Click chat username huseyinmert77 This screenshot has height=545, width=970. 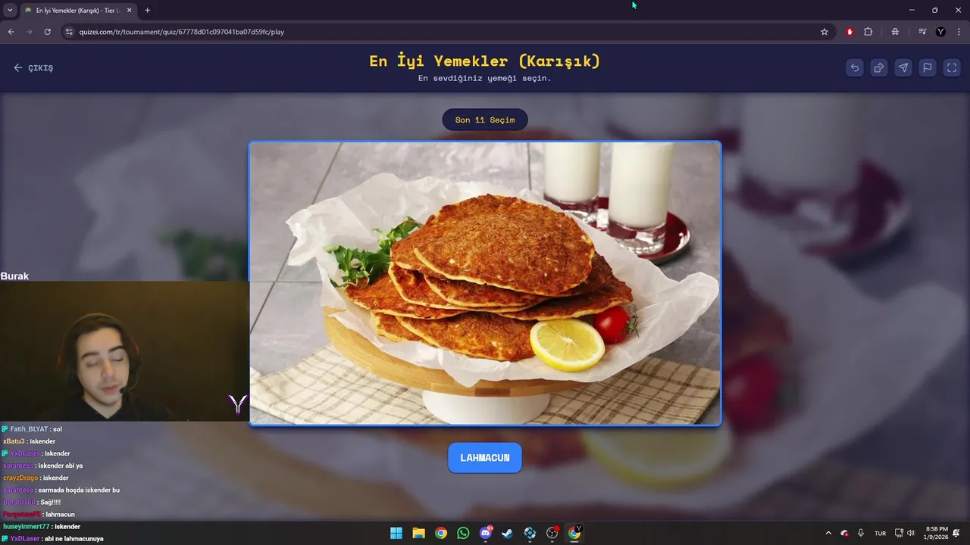(26, 526)
